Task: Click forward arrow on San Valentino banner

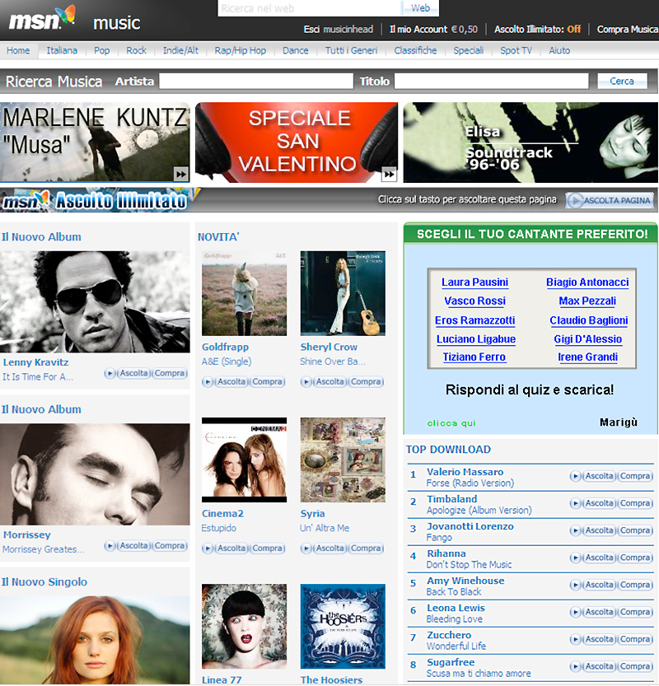Action: (389, 173)
